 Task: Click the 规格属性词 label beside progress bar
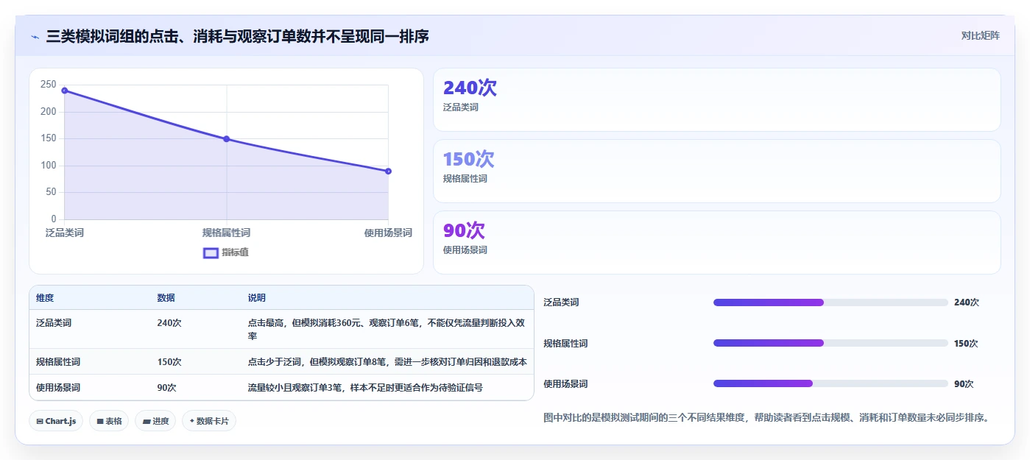click(x=565, y=343)
